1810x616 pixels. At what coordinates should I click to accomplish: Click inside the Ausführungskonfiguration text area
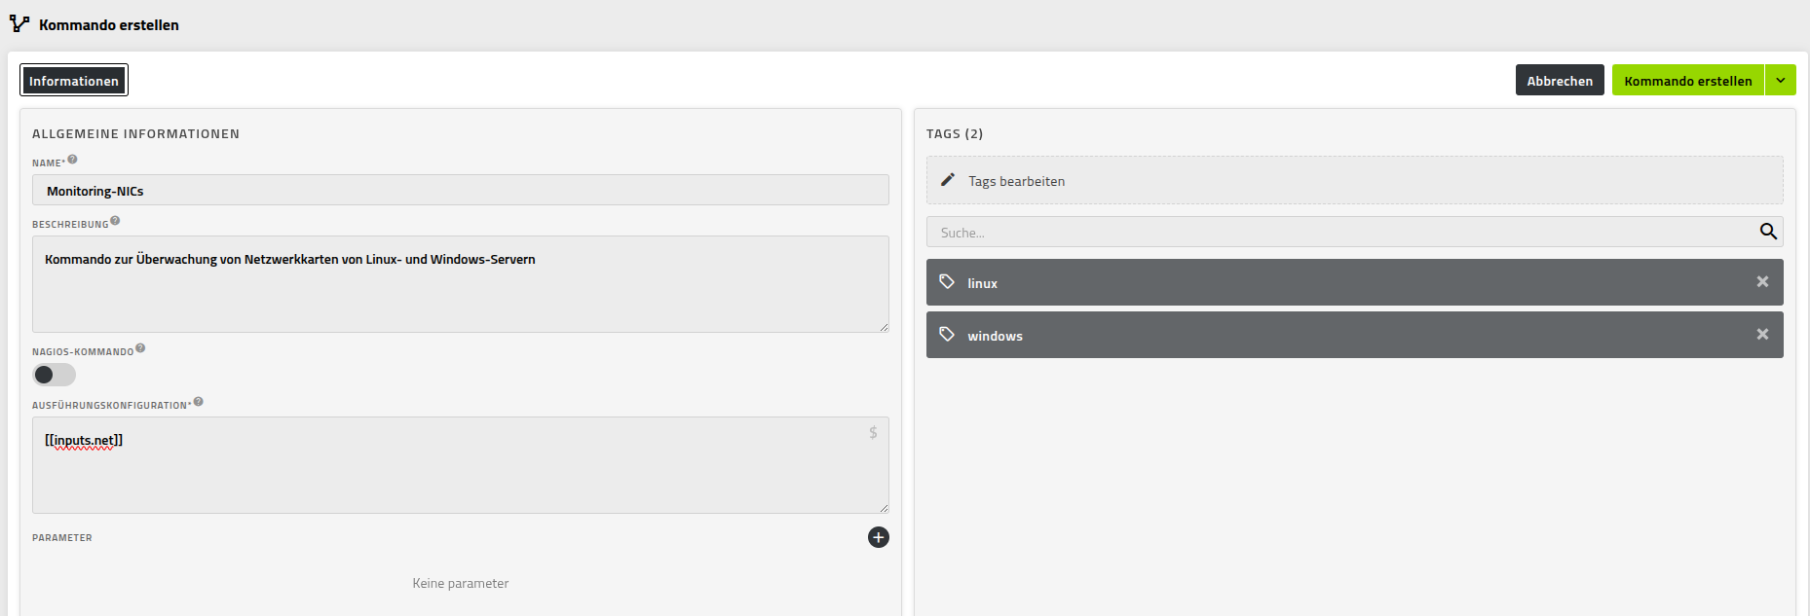(x=460, y=472)
